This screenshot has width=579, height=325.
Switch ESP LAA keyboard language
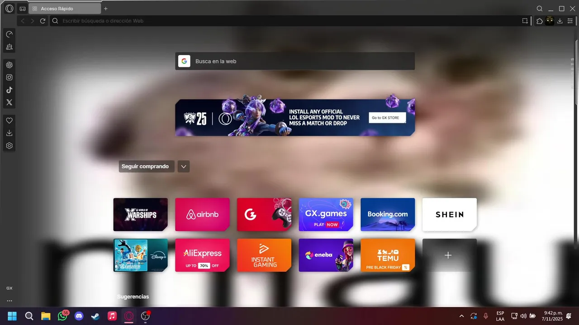(500, 316)
